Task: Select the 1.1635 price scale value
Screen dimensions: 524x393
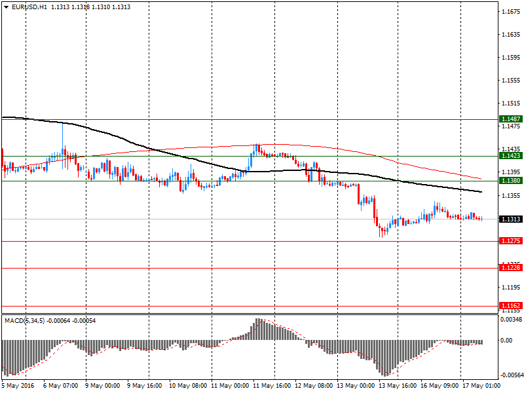Action: pos(512,35)
